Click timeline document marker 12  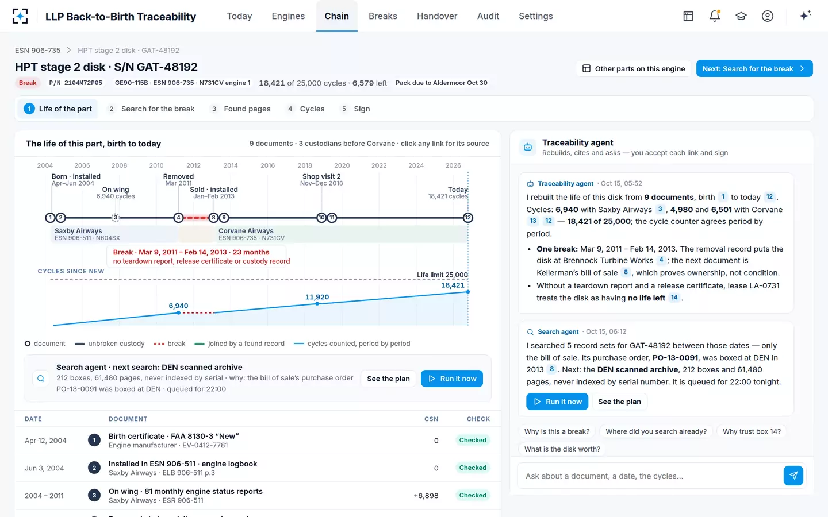coord(468,218)
